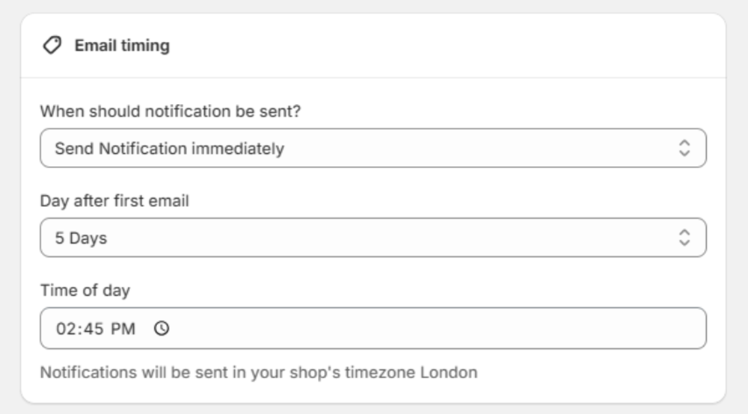The width and height of the screenshot is (748, 414).
Task: Click the down arrow of 5 Days chevron
Action: tap(684, 243)
